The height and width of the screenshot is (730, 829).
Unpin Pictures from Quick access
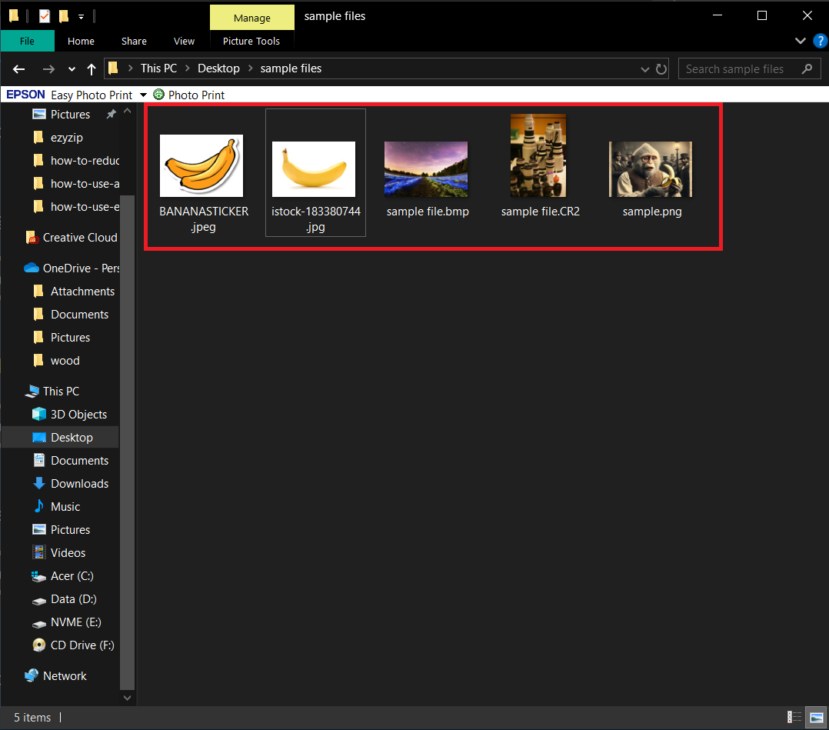[111, 112]
